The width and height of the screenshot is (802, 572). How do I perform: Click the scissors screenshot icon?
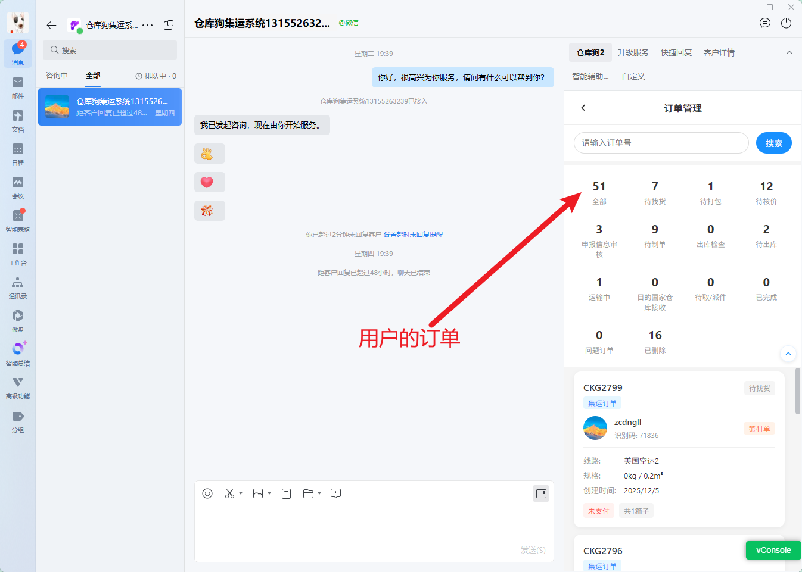(x=229, y=493)
